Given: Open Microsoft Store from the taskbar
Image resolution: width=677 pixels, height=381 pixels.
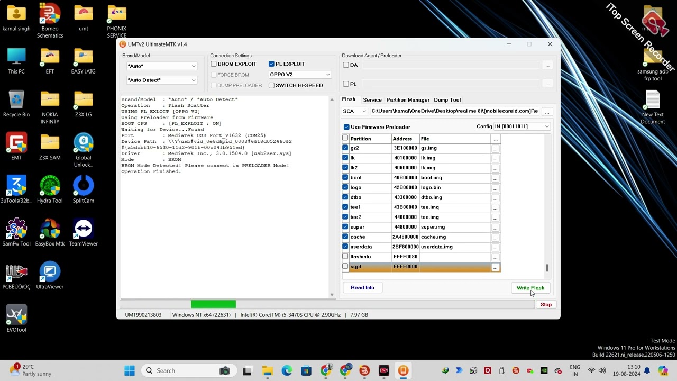Looking at the screenshot, I should click(x=306, y=371).
